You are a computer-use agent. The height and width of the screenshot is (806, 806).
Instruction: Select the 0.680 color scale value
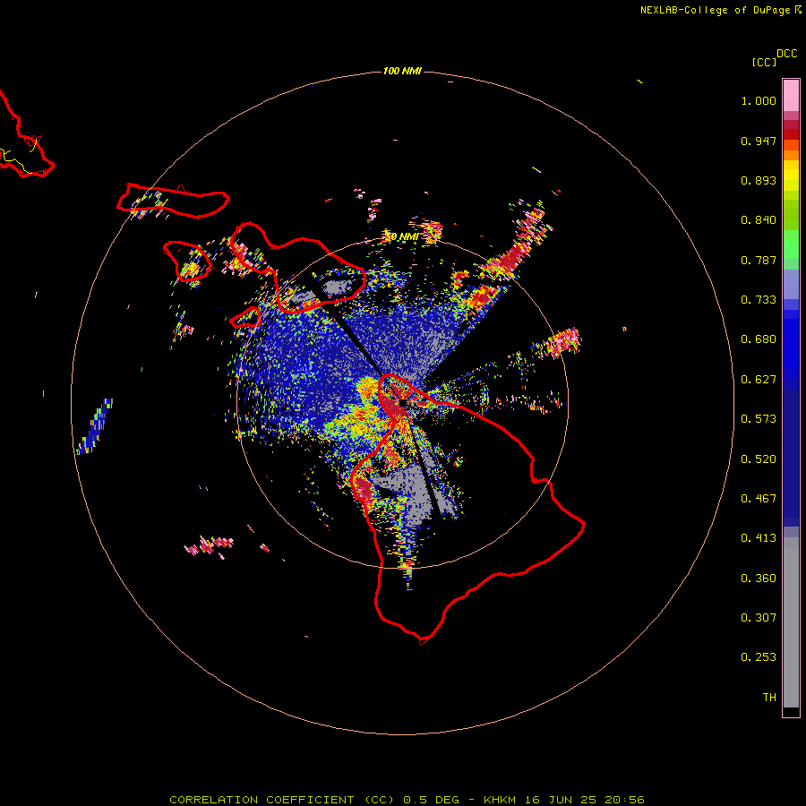point(759,339)
